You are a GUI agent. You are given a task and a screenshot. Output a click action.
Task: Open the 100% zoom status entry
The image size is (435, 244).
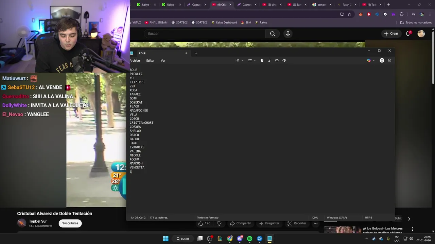[315, 218]
